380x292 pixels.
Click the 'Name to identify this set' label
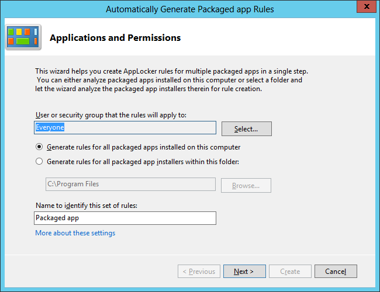90,206
